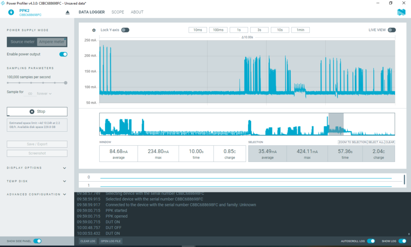The image size is (411, 247).
Task: Hide the side panel using its toggle
Action: pos(37,241)
